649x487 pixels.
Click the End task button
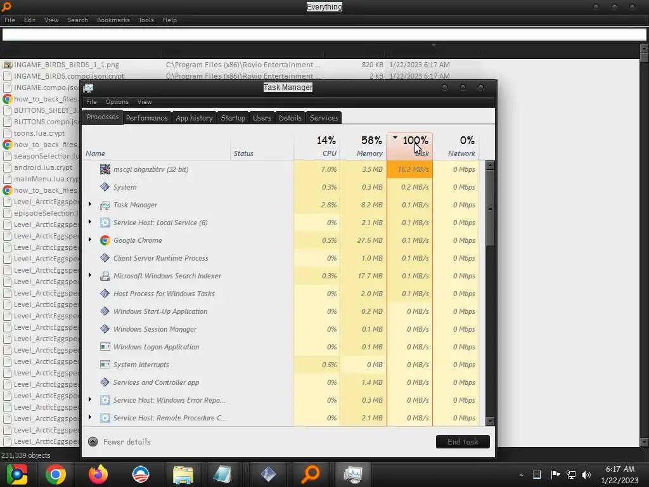[463, 442]
